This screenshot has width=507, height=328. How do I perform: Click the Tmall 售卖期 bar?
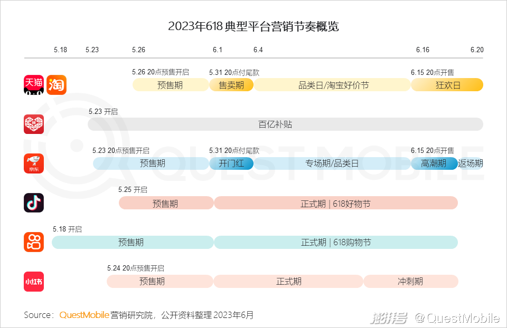point(231,85)
